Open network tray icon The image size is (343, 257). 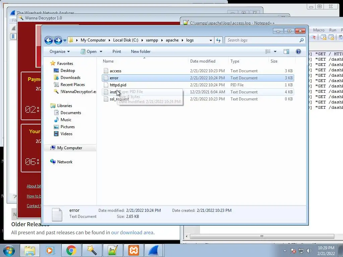point(301,251)
